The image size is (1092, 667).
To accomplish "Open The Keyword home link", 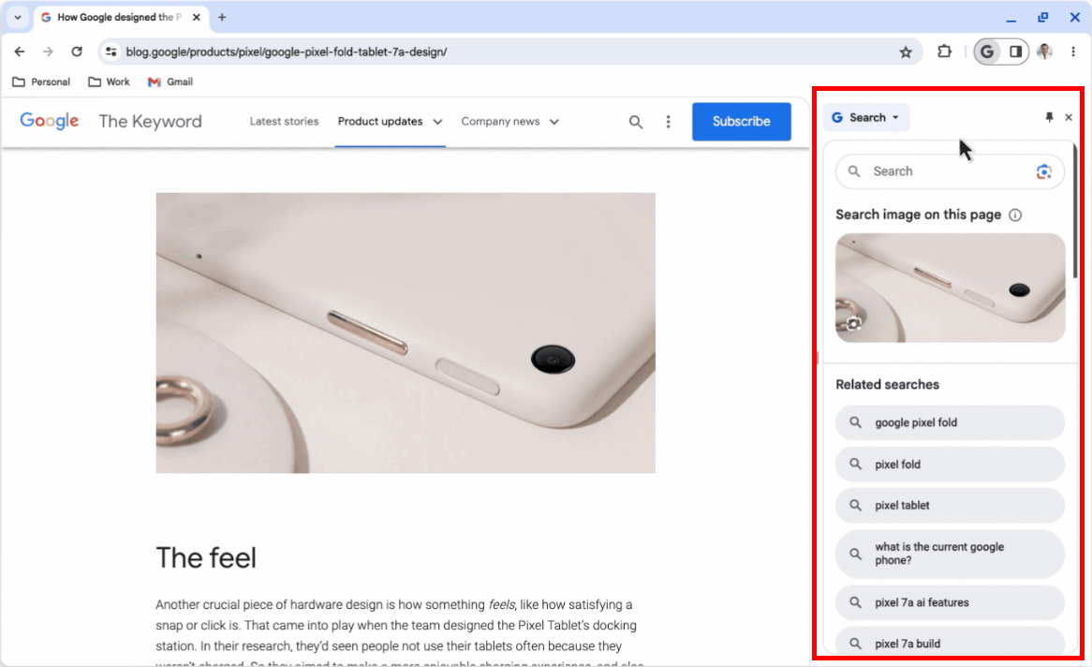I will 151,121.
